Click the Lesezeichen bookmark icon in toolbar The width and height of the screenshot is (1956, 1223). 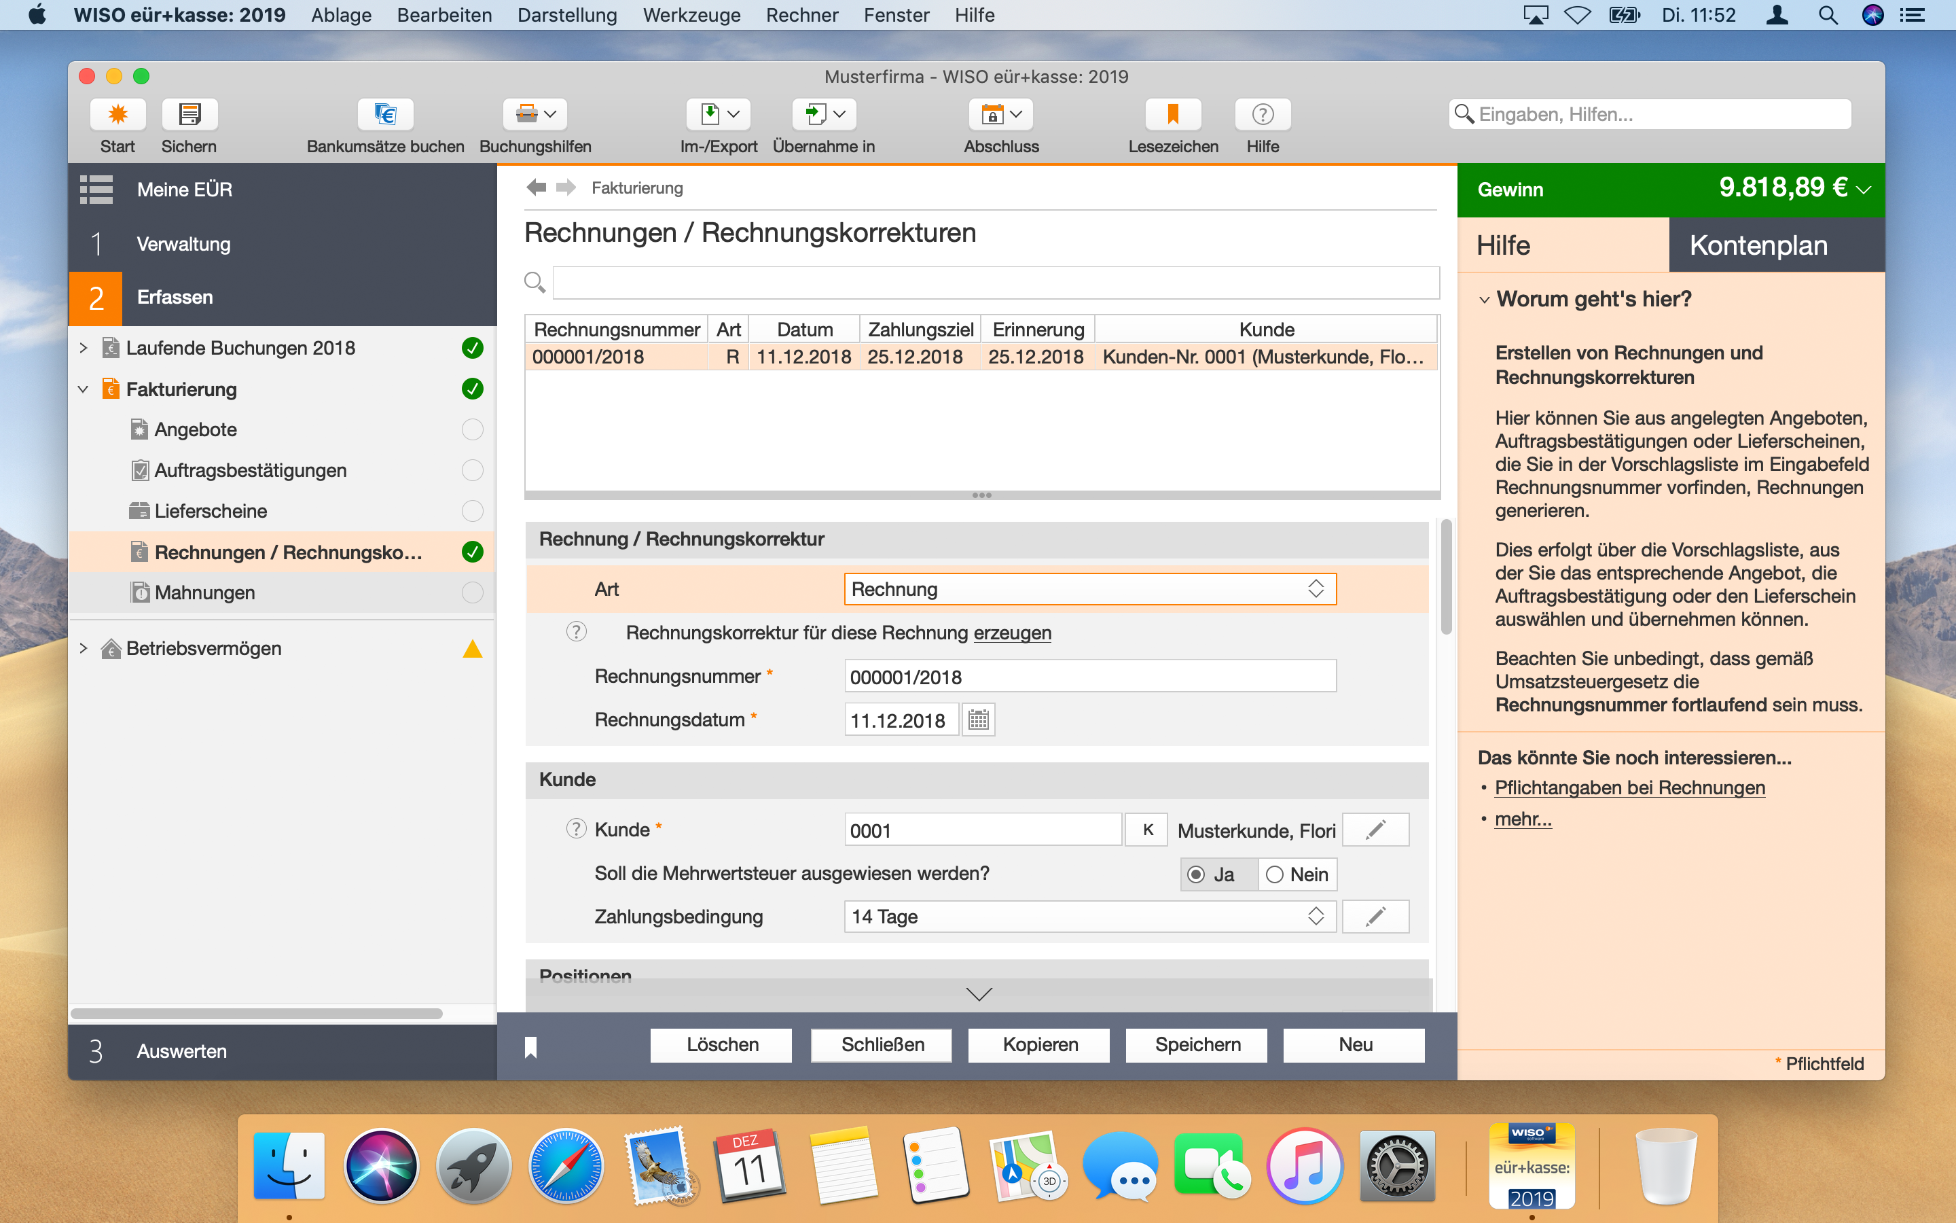coord(1172,114)
